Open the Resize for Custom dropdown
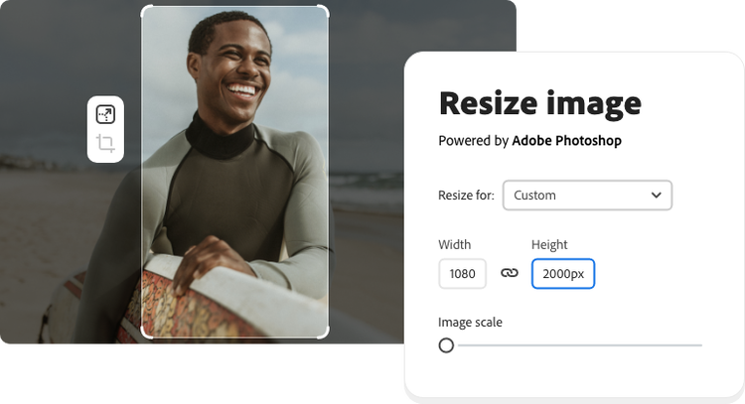 (x=587, y=196)
